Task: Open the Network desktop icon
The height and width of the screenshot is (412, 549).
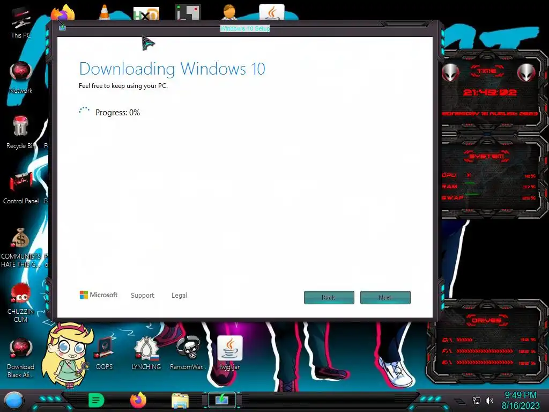Action: tap(21, 78)
